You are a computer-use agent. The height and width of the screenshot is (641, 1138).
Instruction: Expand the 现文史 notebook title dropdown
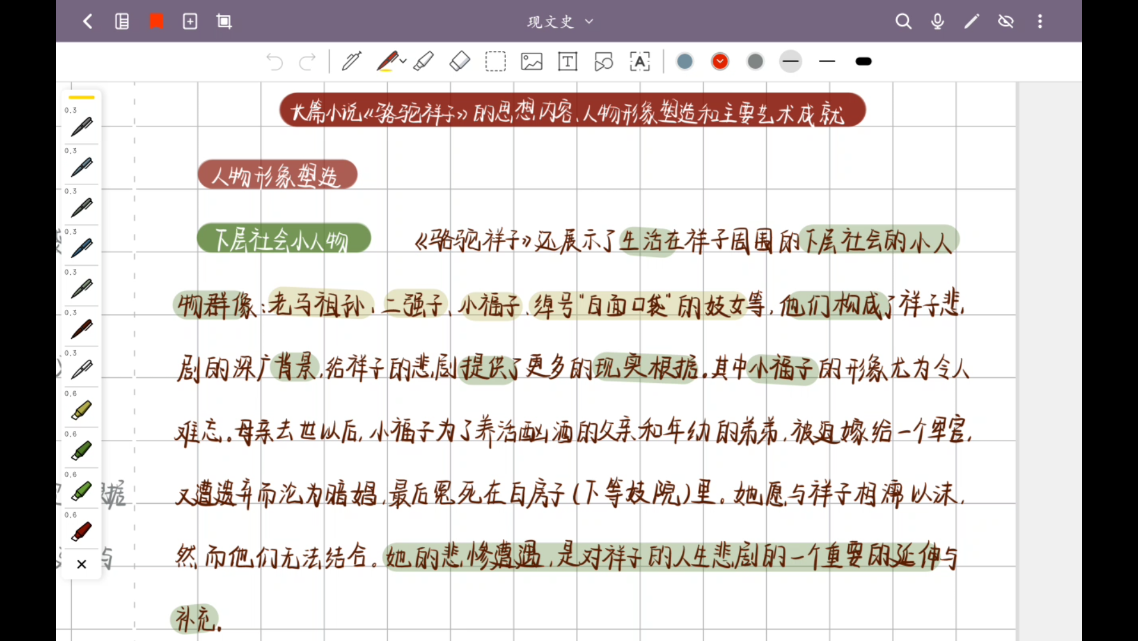coord(560,22)
